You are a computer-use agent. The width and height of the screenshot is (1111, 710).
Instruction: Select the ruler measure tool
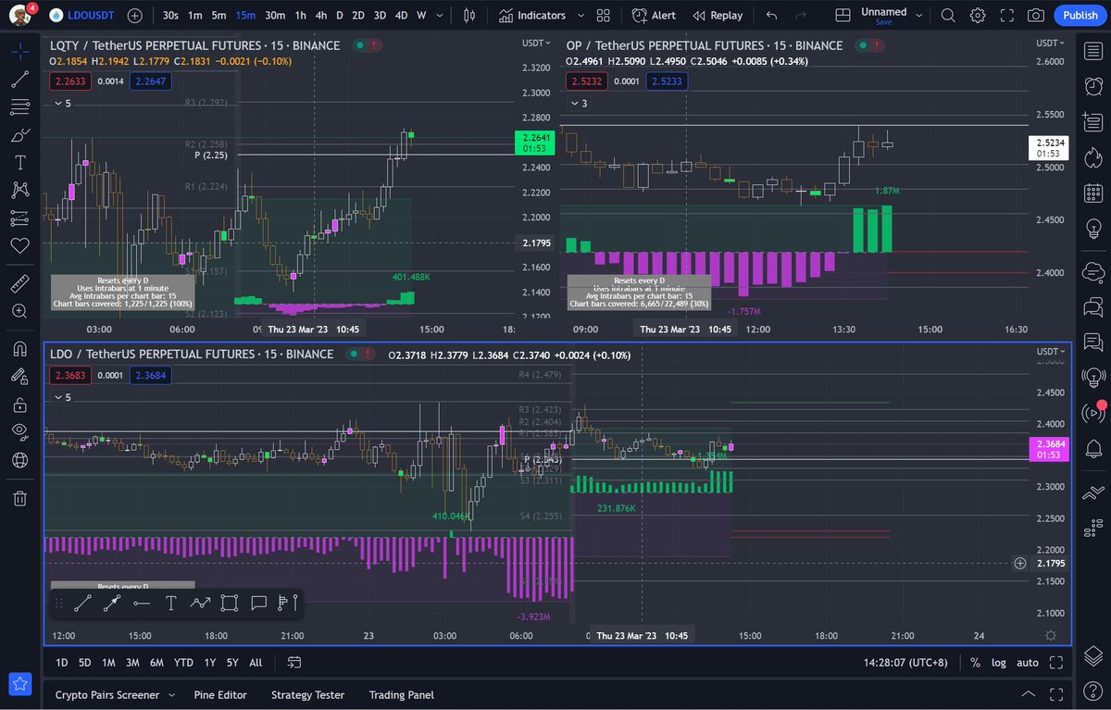click(x=19, y=283)
